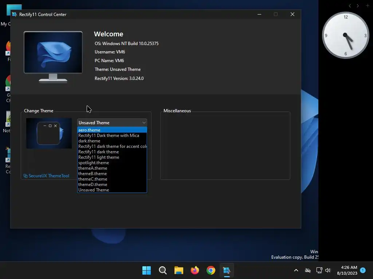Click the widget panel previous arrow
Image resolution: width=373 pixels, height=279 pixels.
tap(350, 6)
